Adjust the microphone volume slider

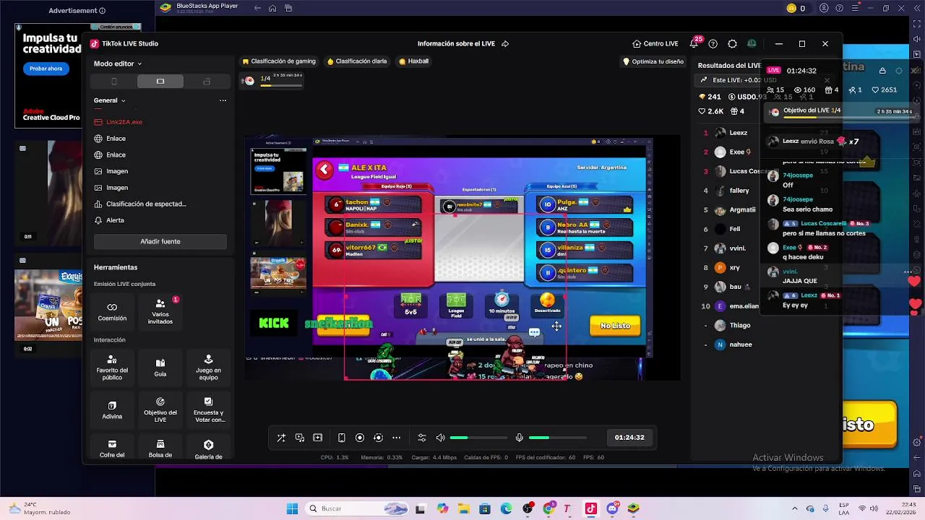pos(557,438)
